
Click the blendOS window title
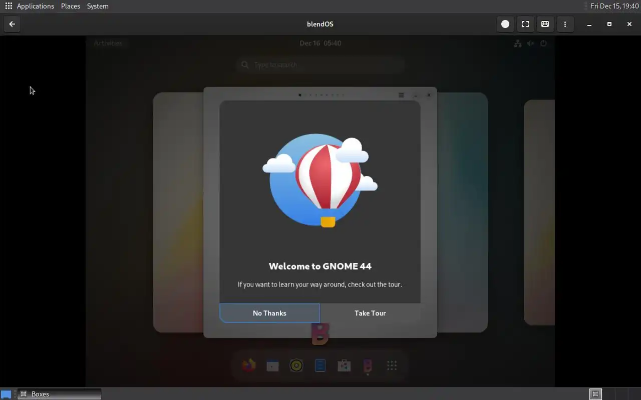point(320,24)
